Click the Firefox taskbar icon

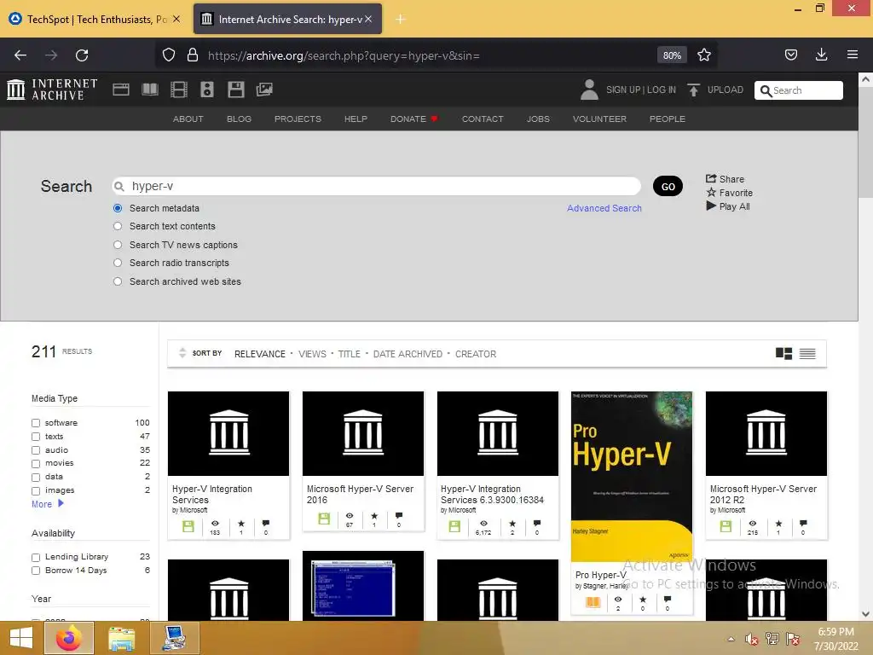point(69,638)
